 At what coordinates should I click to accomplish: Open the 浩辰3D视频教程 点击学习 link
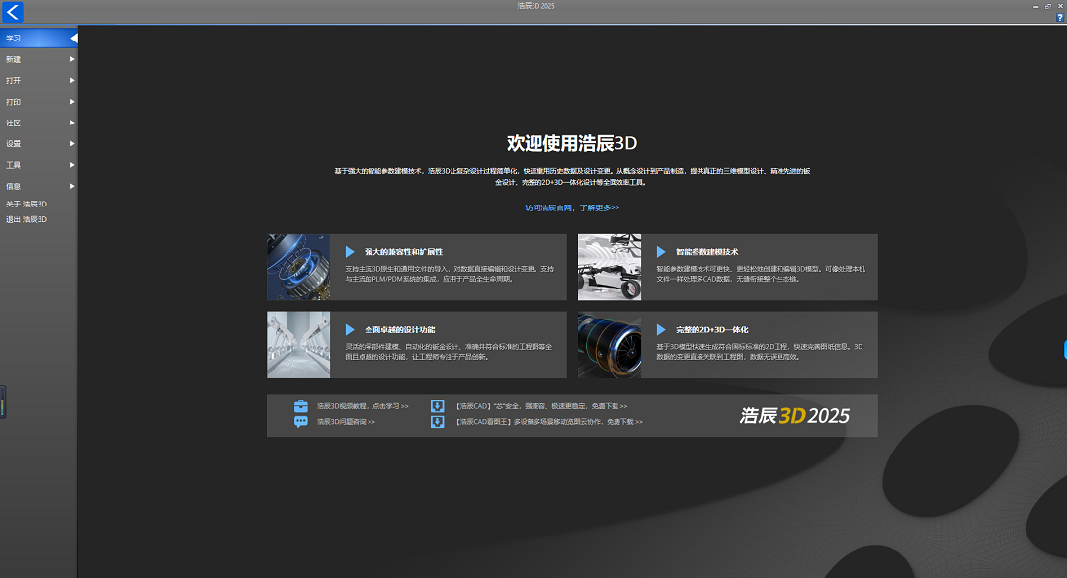click(363, 406)
